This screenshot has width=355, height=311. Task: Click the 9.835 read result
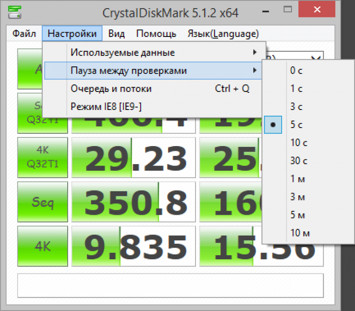click(133, 246)
